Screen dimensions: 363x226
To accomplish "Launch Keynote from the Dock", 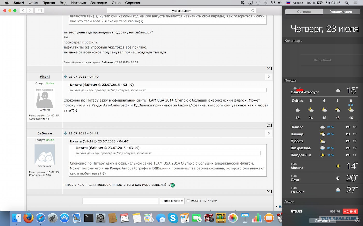I will 245,218.
